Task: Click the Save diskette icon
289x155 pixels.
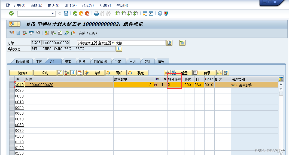Action: pos(66,13)
